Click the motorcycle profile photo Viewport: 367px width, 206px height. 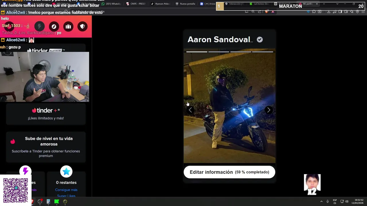[x=229, y=106]
